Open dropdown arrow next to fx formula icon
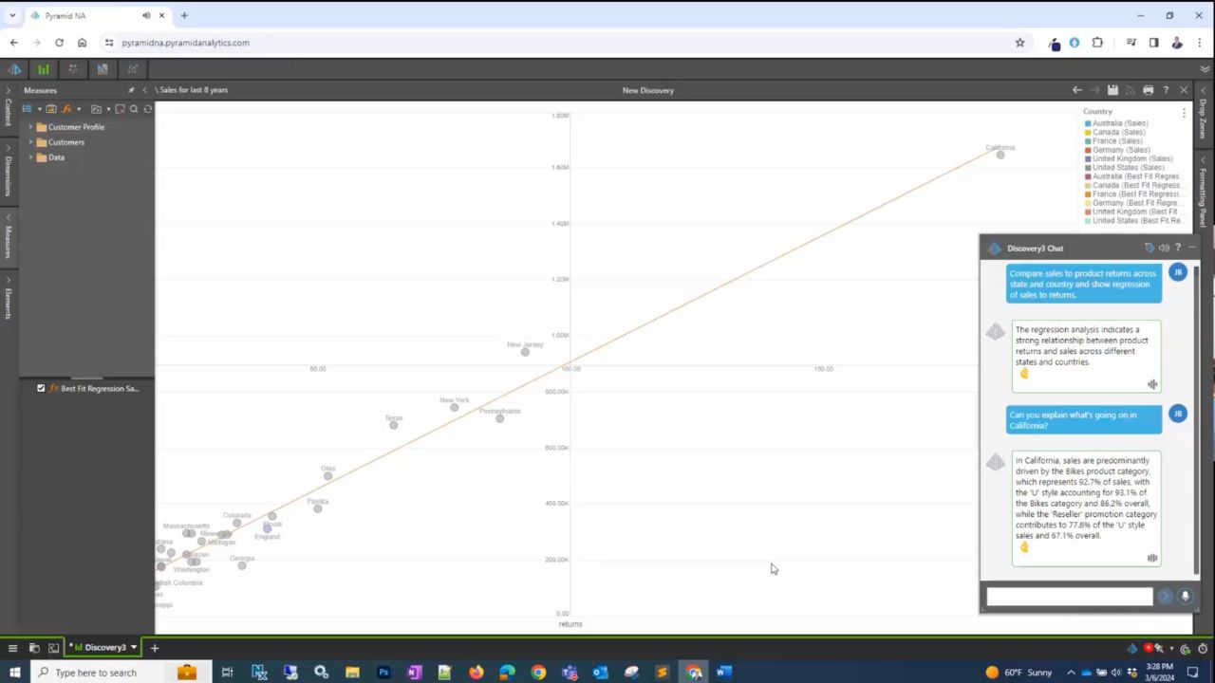Image resolution: width=1215 pixels, height=683 pixels. 79,109
